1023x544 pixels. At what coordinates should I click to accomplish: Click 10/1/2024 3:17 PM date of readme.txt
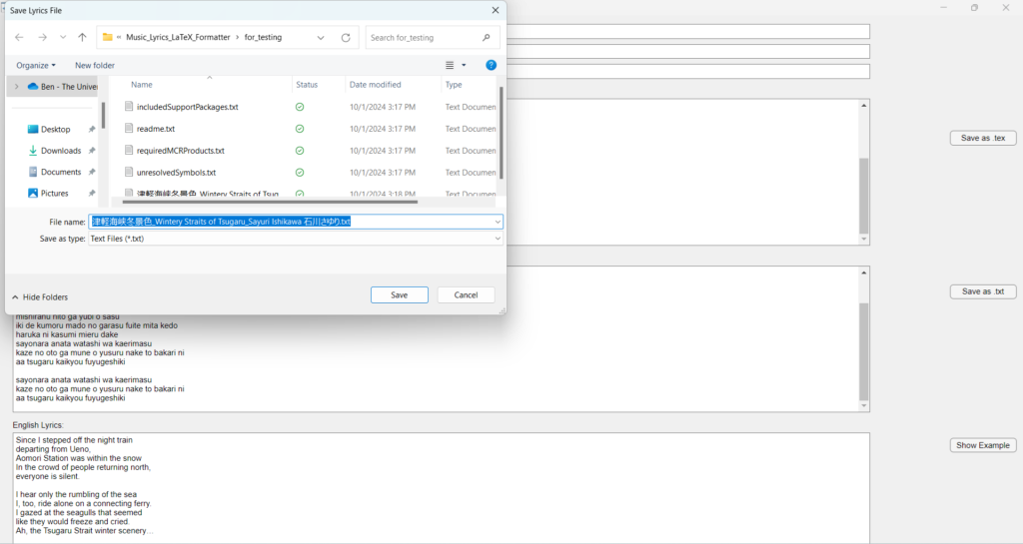383,129
